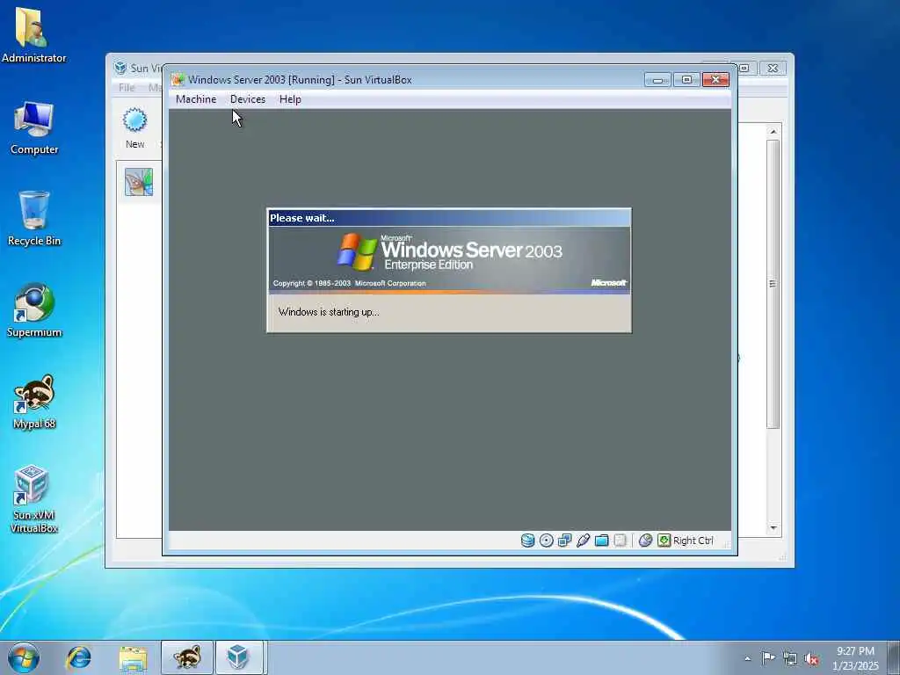Viewport: 900px width, 675px height.
Task: Click the Right Ctrl host key label
Action: click(x=693, y=541)
